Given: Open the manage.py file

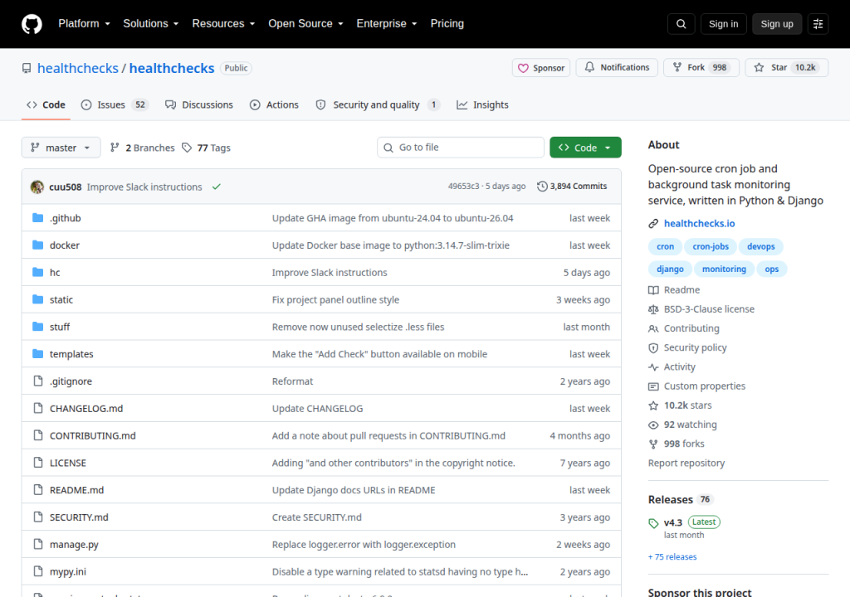Looking at the screenshot, I should pos(74,545).
